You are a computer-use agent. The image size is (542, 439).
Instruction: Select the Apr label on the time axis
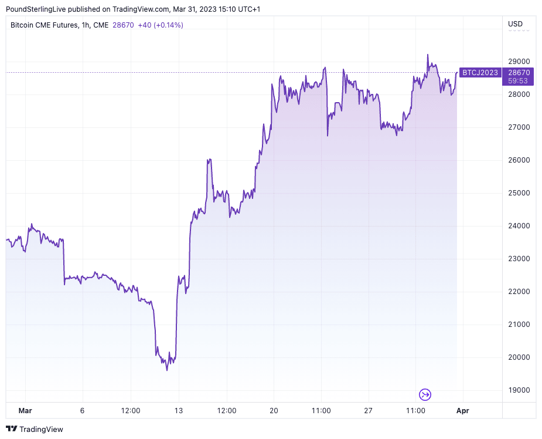tap(462, 411)
